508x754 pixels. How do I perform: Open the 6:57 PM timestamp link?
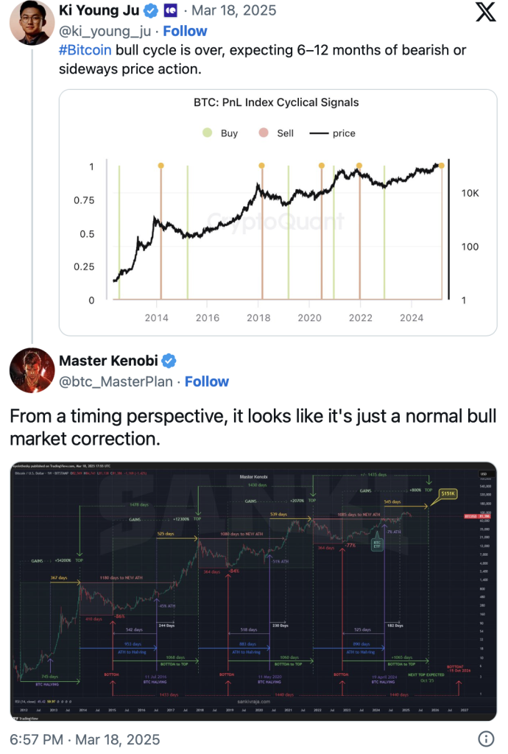37,739
